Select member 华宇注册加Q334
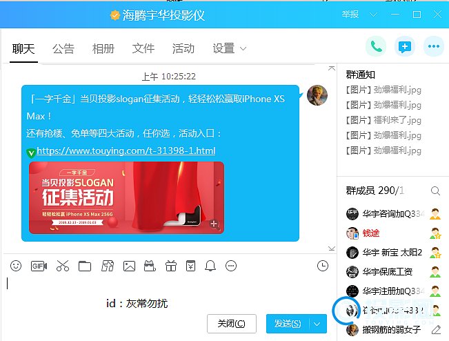 click(393, 291)
